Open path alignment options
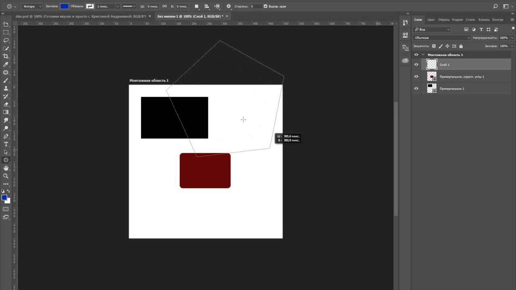516x290 pixels. (207, 6)
